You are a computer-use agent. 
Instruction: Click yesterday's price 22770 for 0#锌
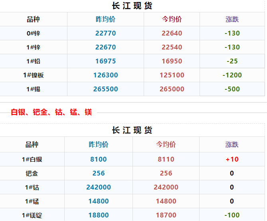click(x=105, y=34)
